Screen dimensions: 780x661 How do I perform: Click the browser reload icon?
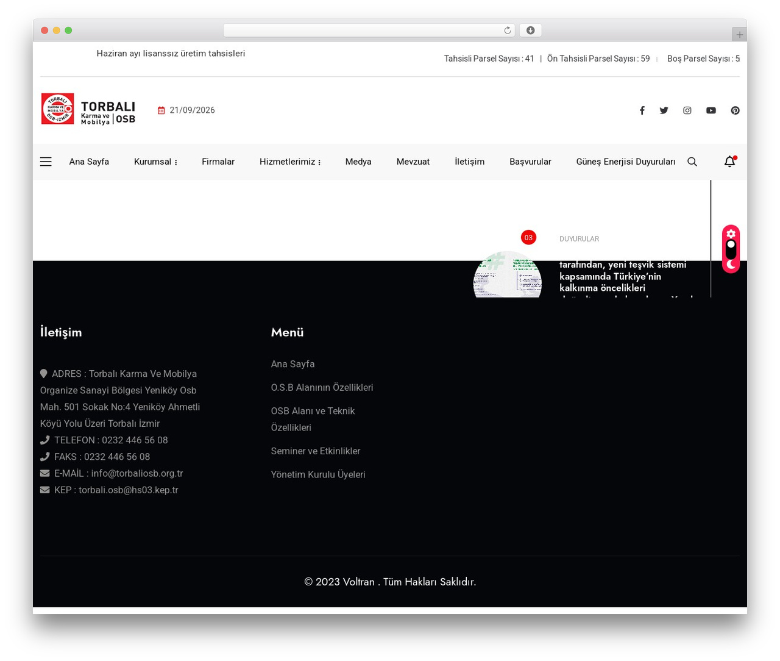(507, 30)
